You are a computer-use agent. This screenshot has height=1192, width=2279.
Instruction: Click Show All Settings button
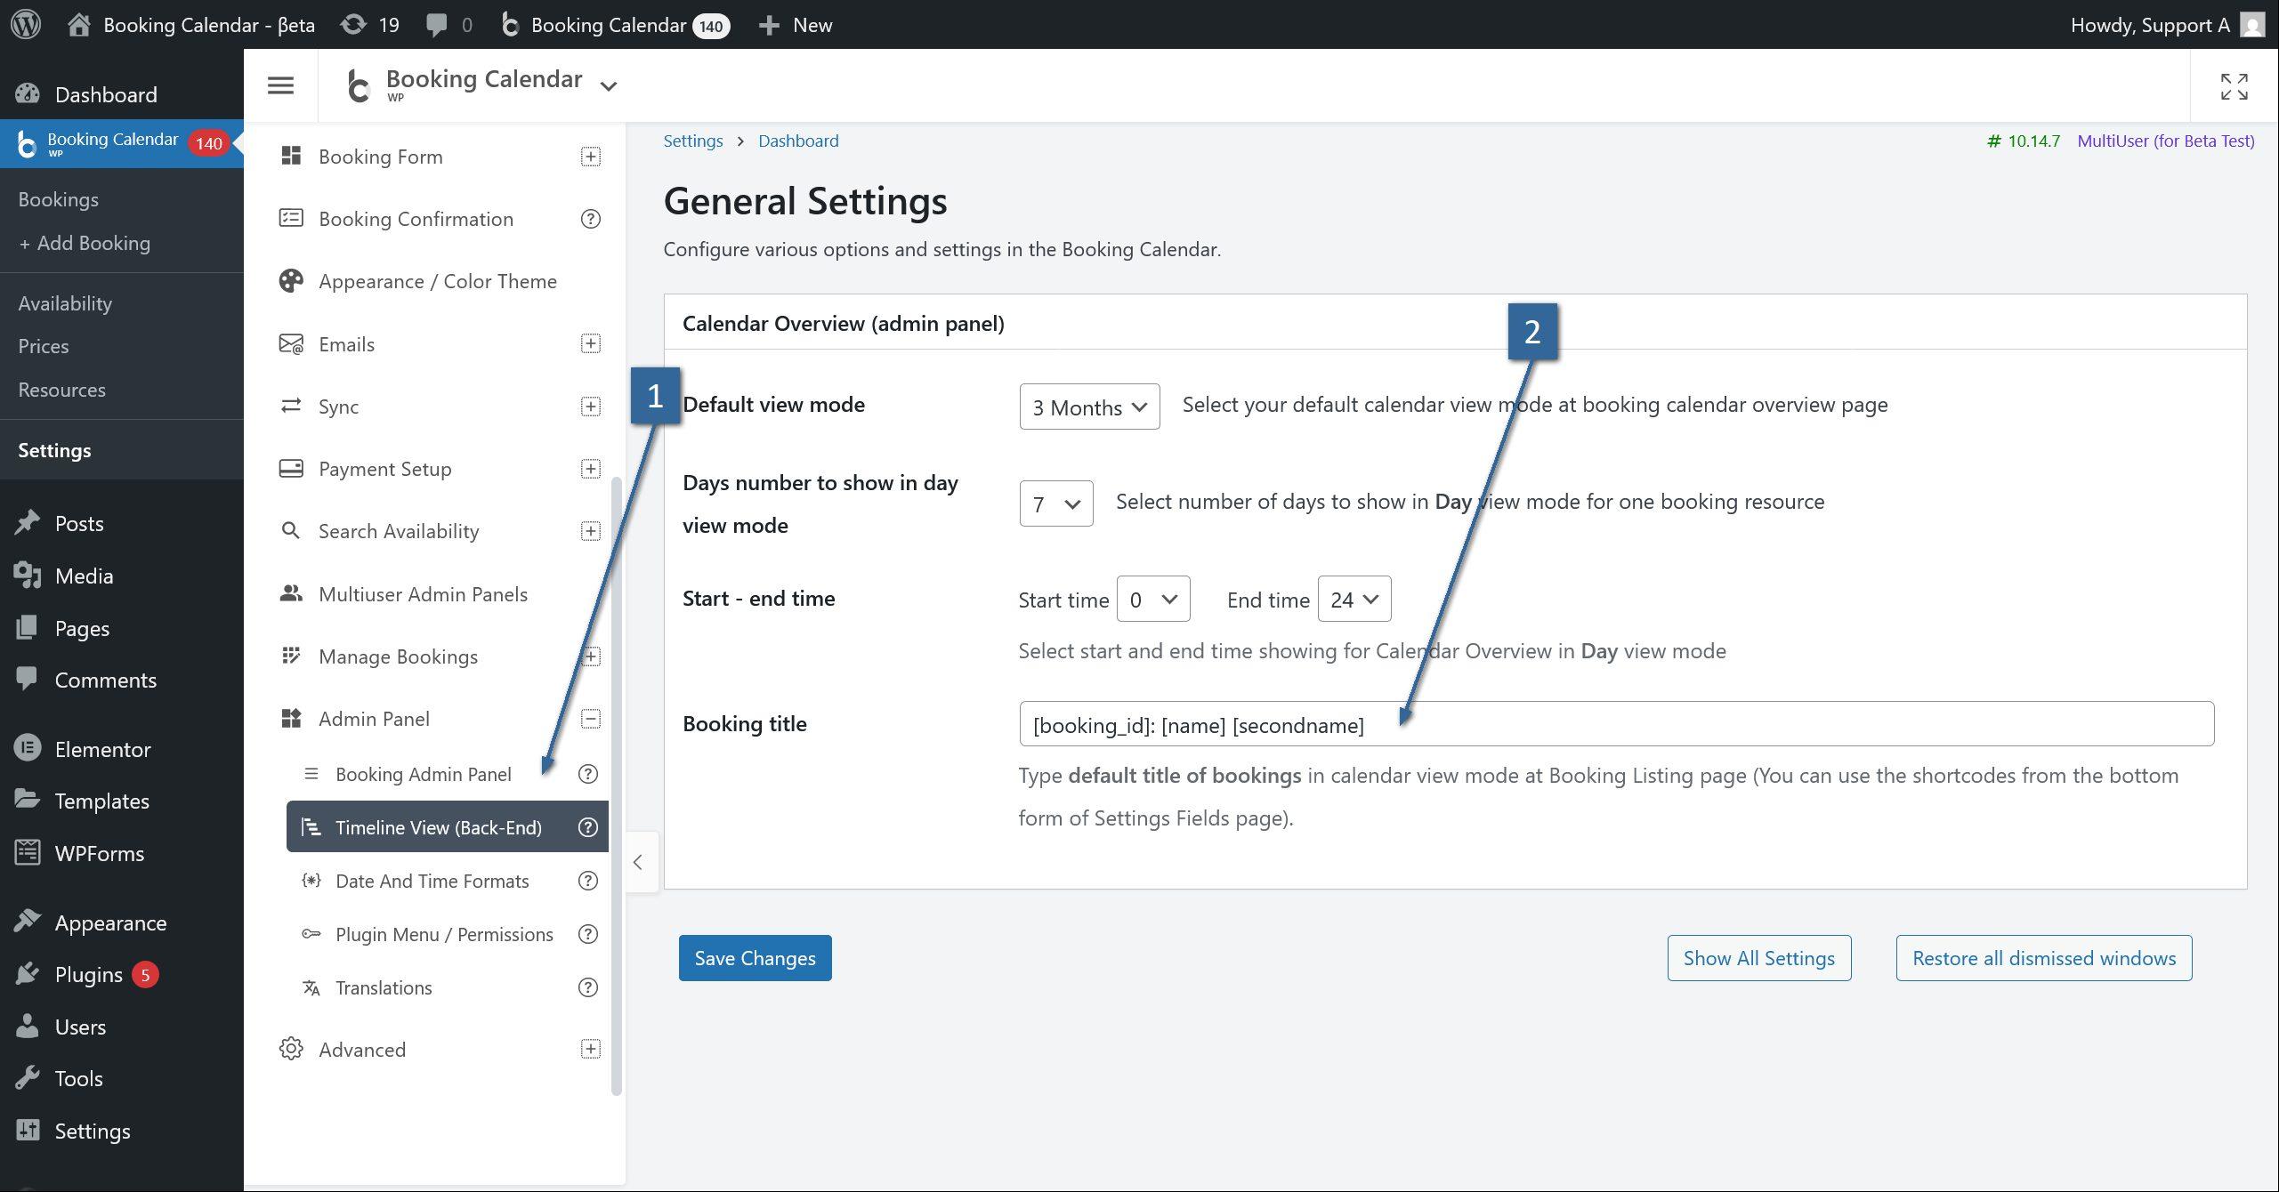pos(1758,958)
